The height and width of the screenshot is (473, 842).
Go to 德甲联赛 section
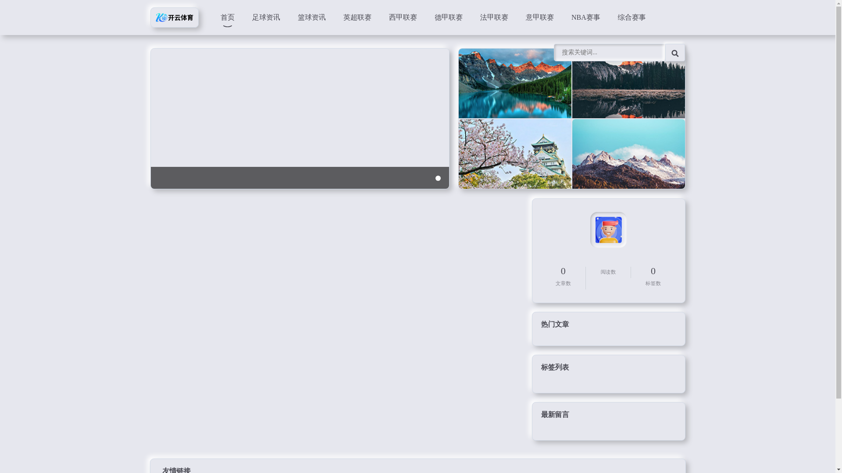[448, 18]
